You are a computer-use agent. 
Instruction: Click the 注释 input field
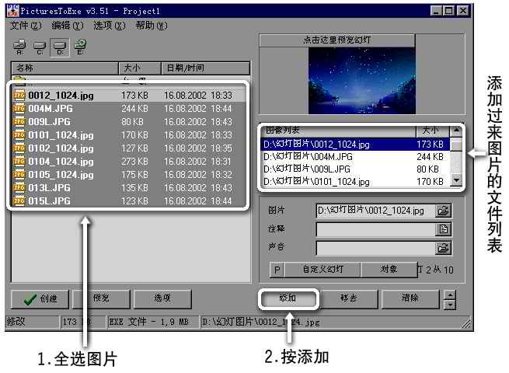click(376, 229)
